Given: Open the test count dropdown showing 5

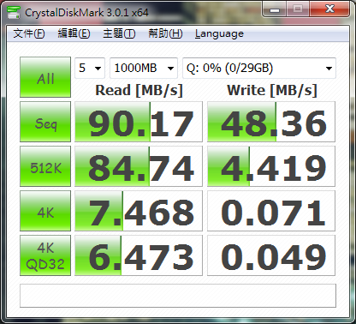Looking at the screenshot, I should point(90,68).
